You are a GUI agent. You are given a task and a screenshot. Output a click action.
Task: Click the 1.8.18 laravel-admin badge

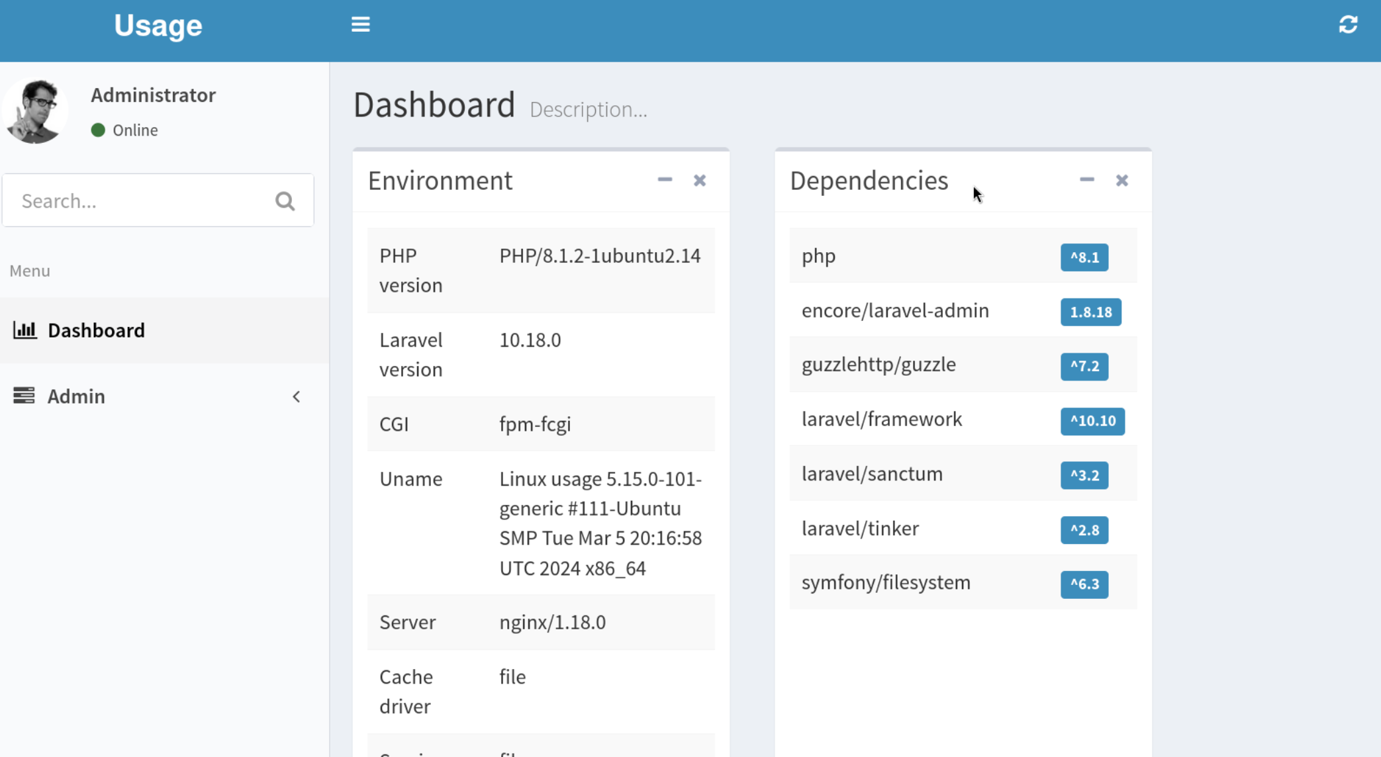pyautogui.click(x=1091, y=312)
